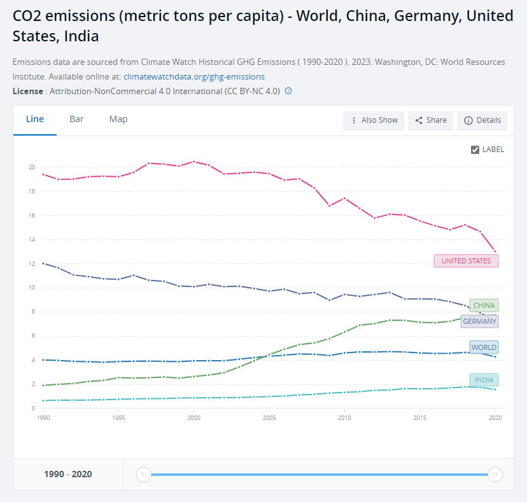Image resolution: width=527 pixels, height=502 pixels.
Task: Click the CHINA series label
Action: pos(484,305)
